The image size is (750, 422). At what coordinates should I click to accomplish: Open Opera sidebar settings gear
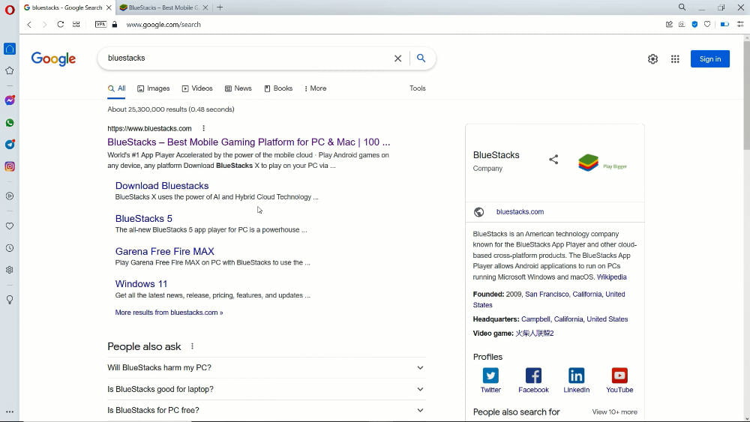pyautogui.click(x=10, y=270)
